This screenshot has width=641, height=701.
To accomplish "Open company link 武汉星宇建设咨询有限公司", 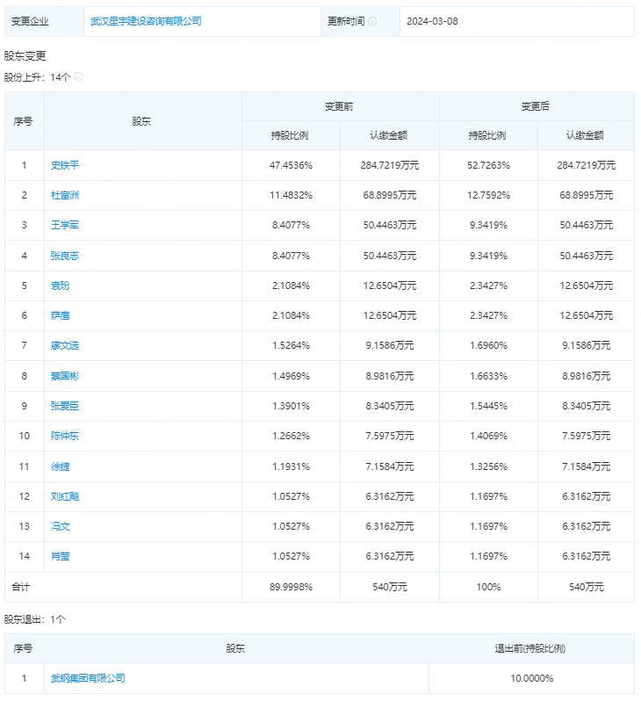I will pos(146,21).
